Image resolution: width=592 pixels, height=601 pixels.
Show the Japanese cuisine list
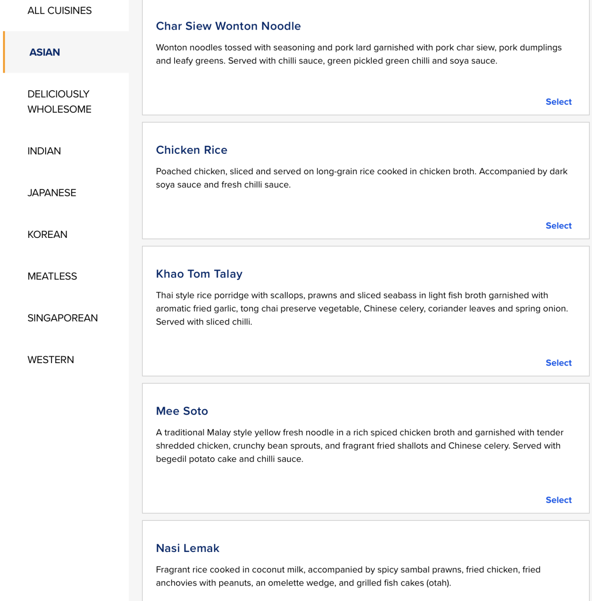coord(52,193)
